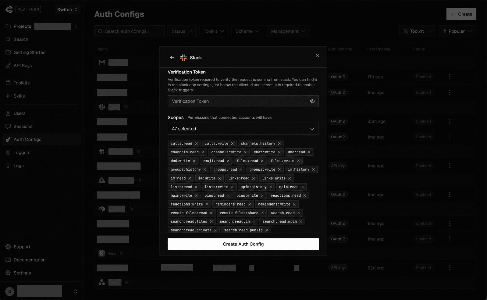
Task: Remove the channels:read scope tag
Action: (x=203, y=152)
